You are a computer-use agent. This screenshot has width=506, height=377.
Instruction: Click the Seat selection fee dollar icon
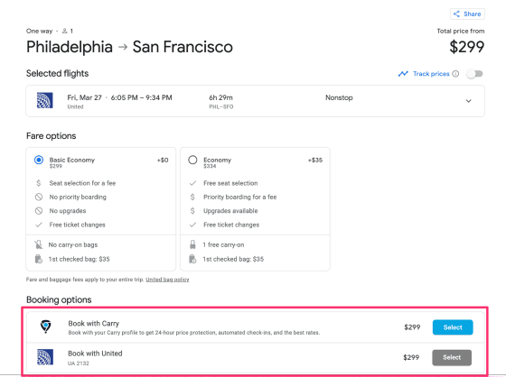pos(39,183)
